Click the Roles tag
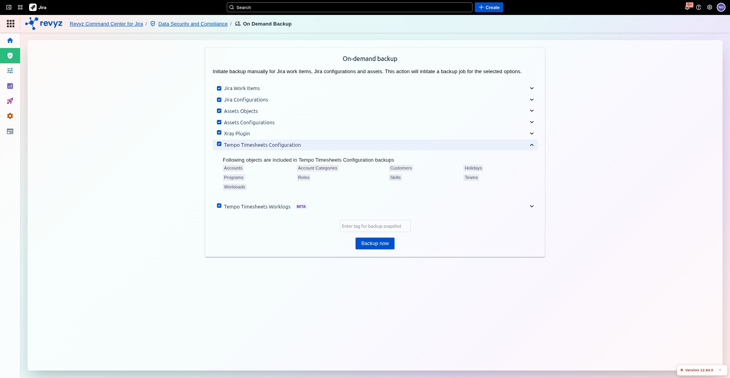Screen dimensions: 730x378 click(x=304, y=177)
